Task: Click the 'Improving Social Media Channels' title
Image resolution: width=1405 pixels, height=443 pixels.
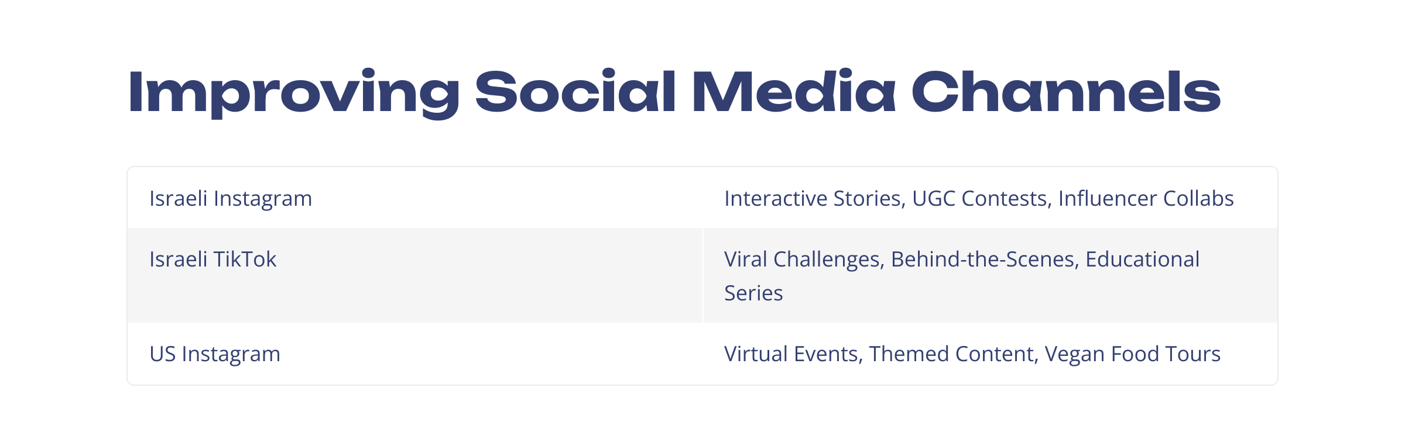Action: coord(674,94)
